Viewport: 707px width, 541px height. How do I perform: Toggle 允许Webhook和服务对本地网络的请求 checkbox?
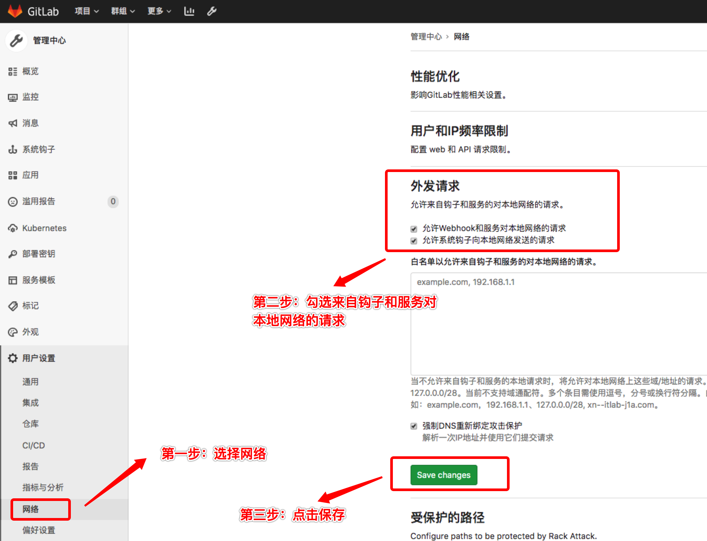[414, 229]
